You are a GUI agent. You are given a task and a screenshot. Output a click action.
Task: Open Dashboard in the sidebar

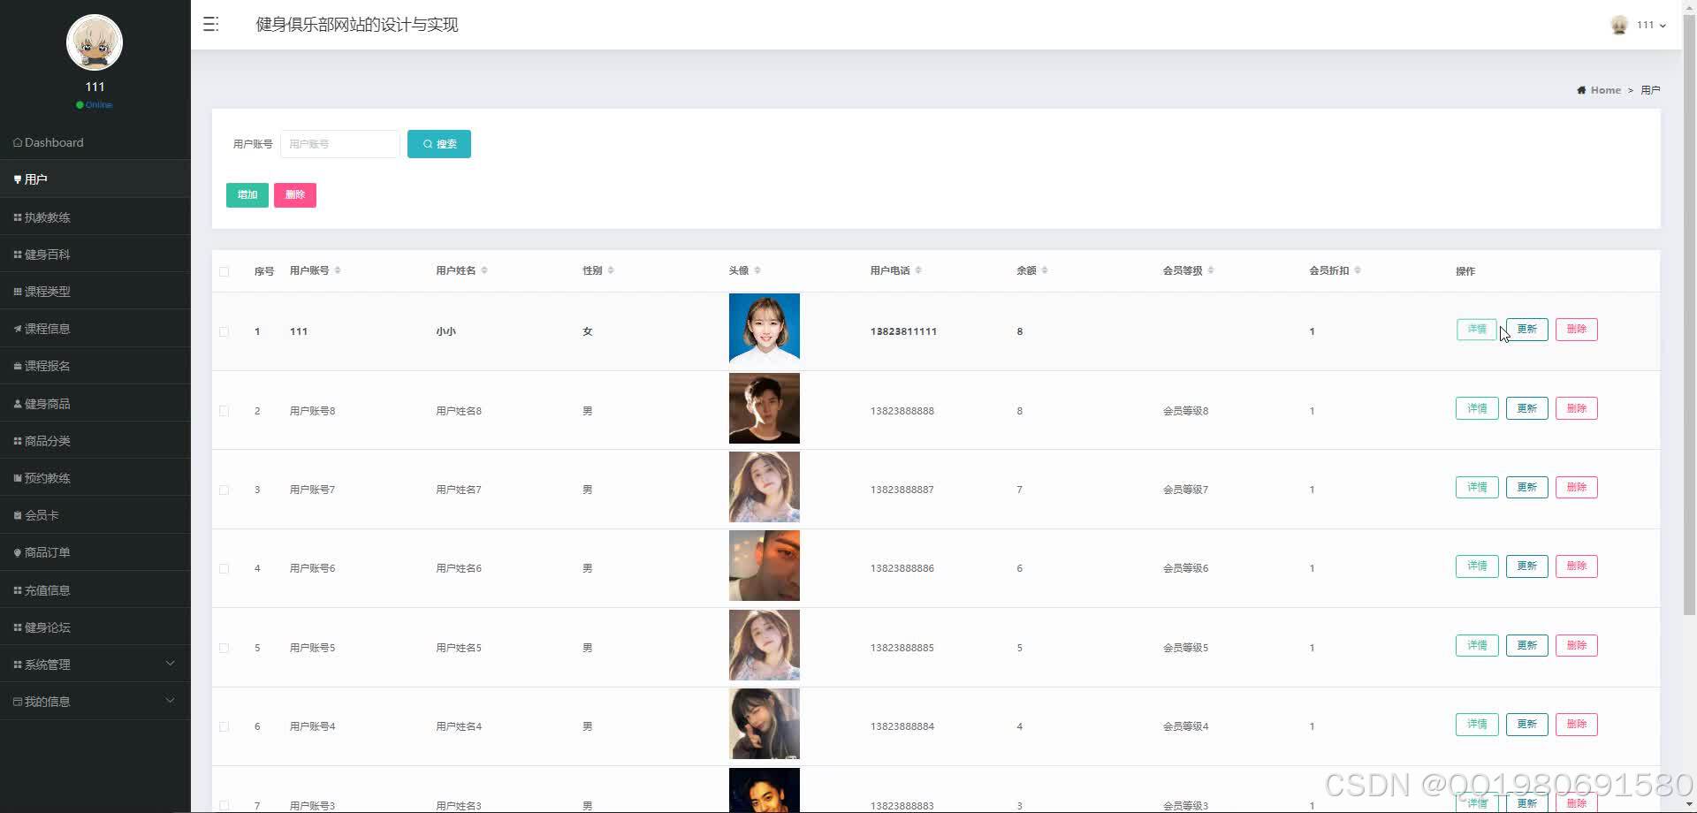click(x=95, y=142)
